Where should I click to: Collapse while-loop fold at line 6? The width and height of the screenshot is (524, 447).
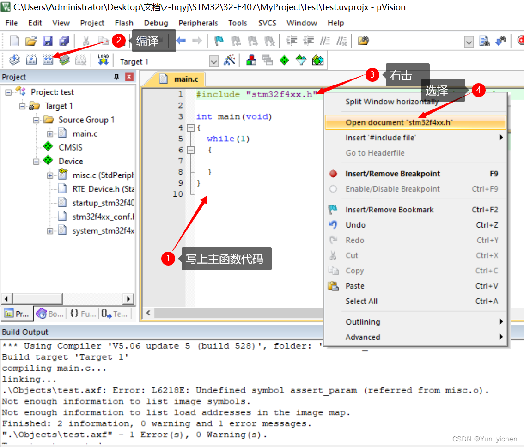point(190,150)
